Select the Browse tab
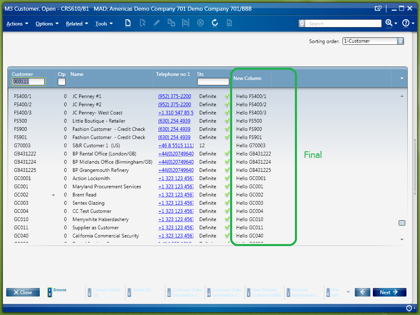Viewport: 420px width, 315px height. (57, 292)
